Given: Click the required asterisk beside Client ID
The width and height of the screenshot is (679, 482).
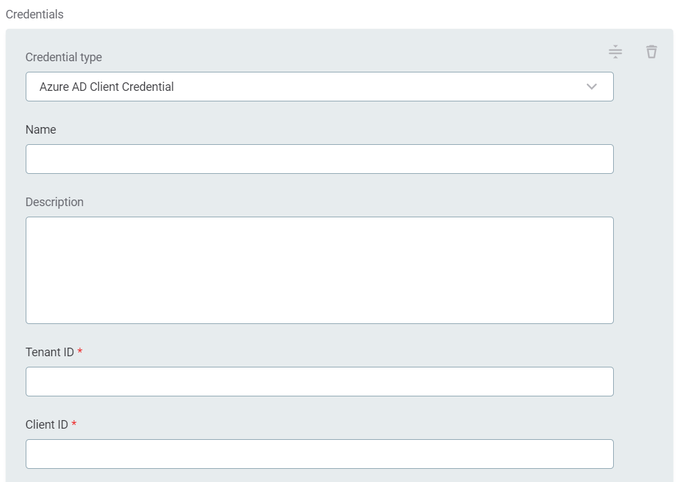Looking at the screenshot, I should (74, 425).
